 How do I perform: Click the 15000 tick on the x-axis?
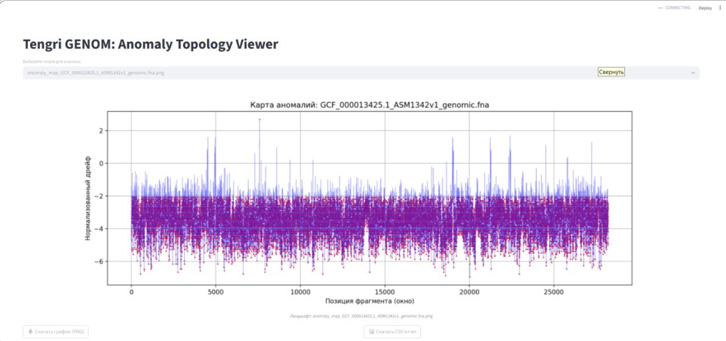[385, 293]
